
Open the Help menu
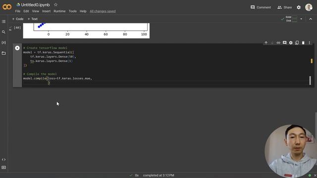point(83,11)
